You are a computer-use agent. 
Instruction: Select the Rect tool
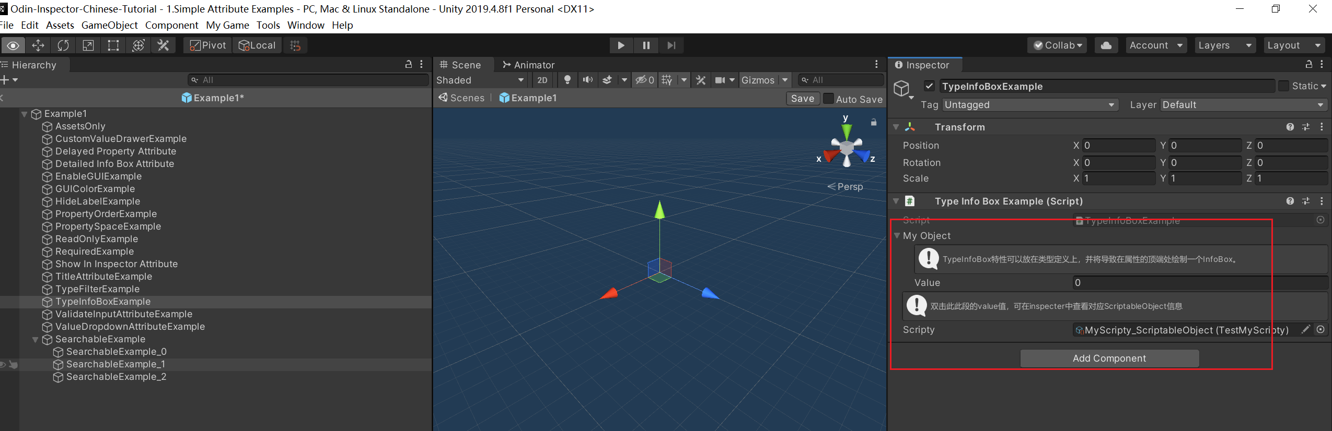(x=113, y=45)
